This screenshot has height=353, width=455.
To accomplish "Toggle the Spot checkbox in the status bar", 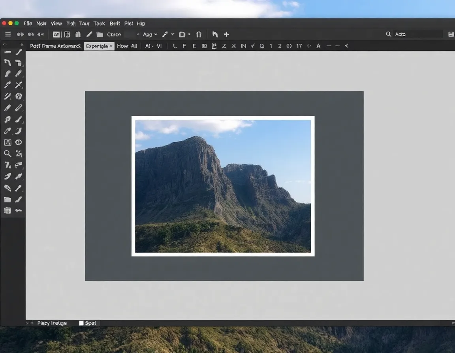I will [81, 323].
